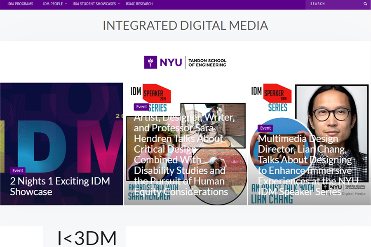Click Event tag on Sara Hendren card

point(141,107)
